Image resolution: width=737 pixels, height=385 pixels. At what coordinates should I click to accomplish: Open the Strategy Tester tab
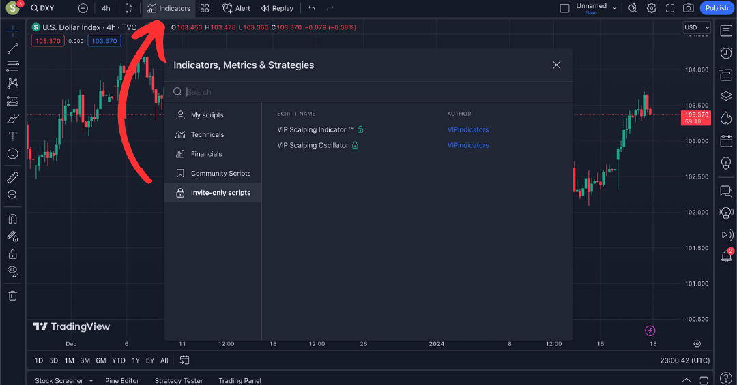click(179, 380)
